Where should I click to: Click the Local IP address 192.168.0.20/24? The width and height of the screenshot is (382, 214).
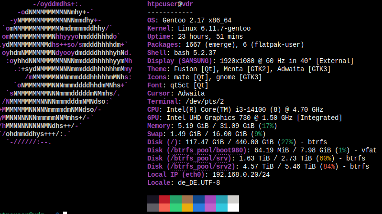(x=222, y=174)
